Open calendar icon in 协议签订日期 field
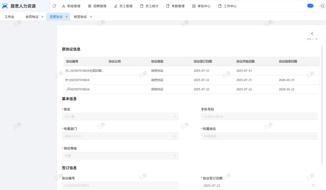Image resolution: width=326 pixels, height=190 pixels. point(313,185)
